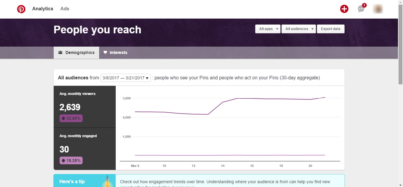Select the Avg. monthly viewers panel
403x187 pixels.
point(85,106)
